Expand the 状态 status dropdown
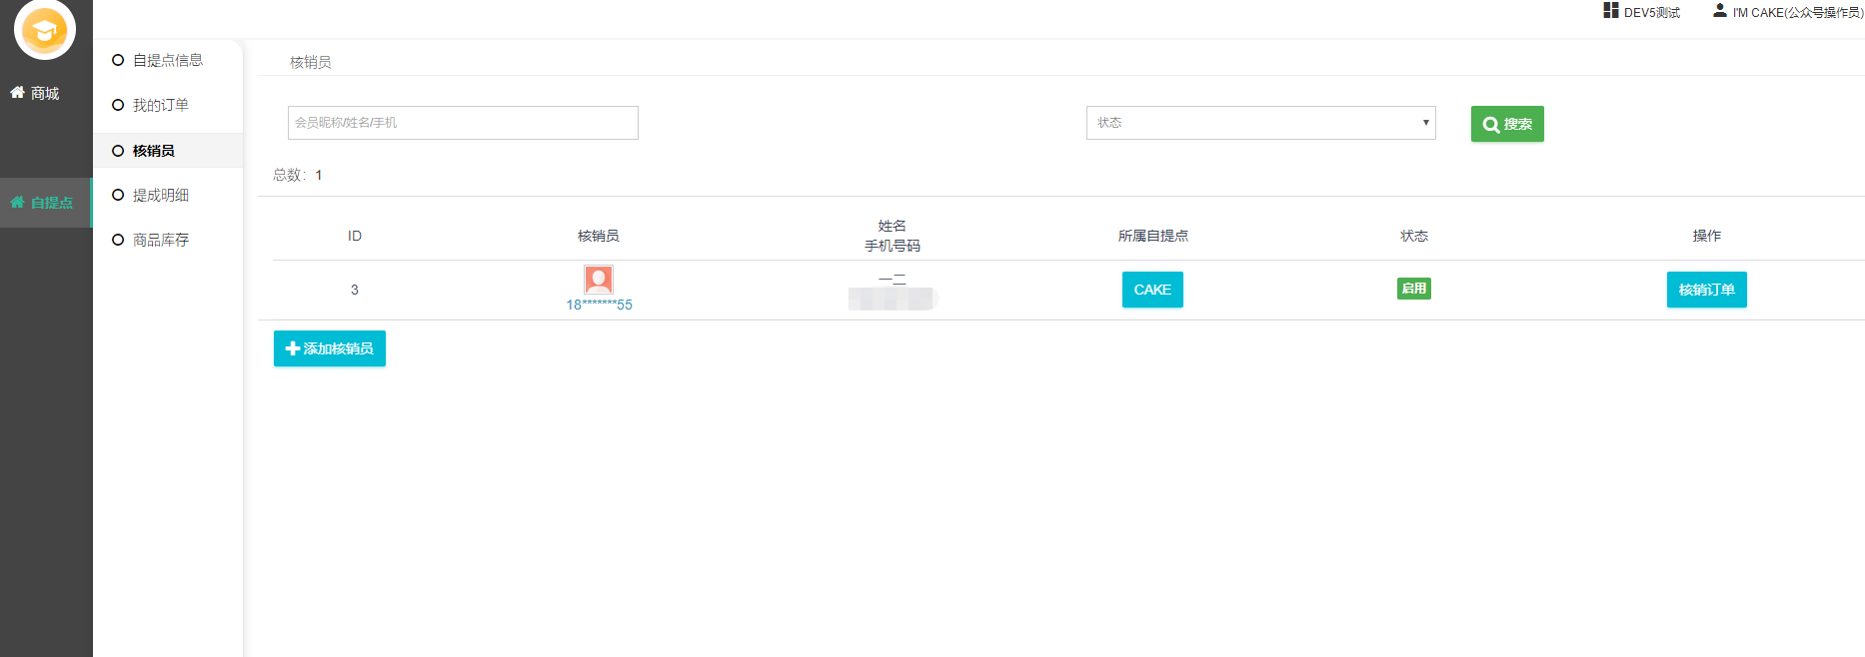Viewport: 1865px width, 657px height. tap(1260, 123)
